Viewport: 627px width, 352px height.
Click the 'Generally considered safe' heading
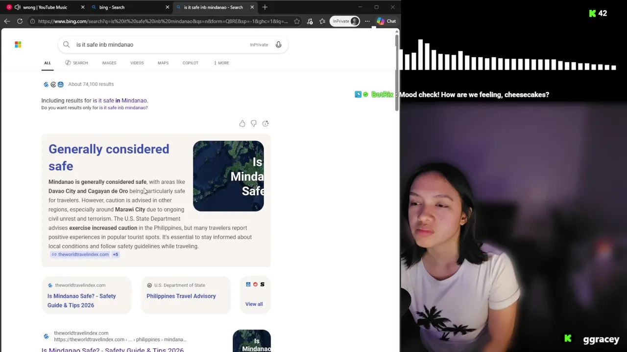tap(109, 157)
